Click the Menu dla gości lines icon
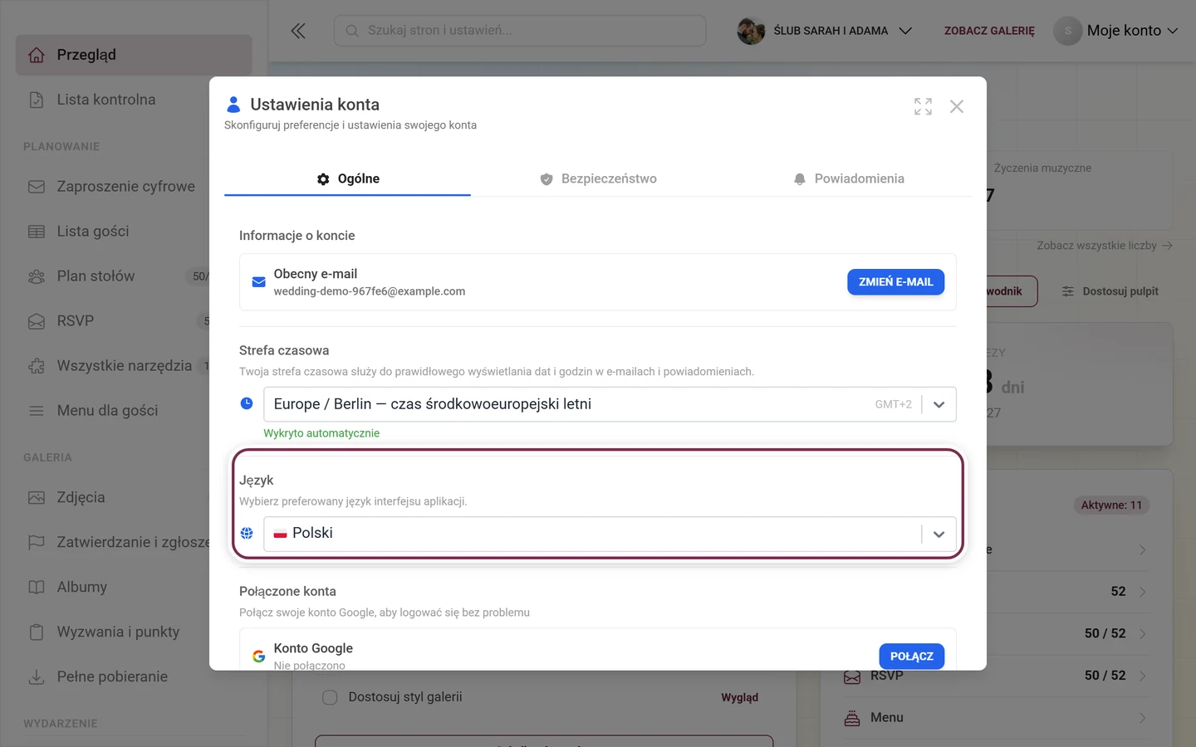1196x747 pixels. pyautogui.click(x=37, y=411)
